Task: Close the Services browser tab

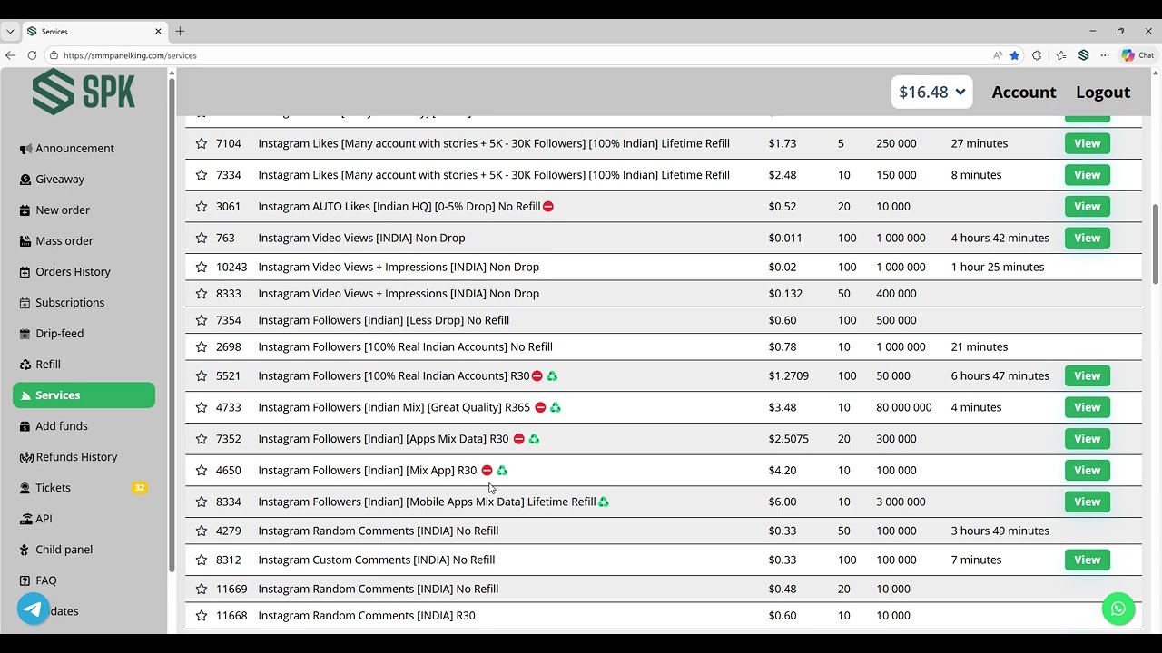Action: (158, 31)
